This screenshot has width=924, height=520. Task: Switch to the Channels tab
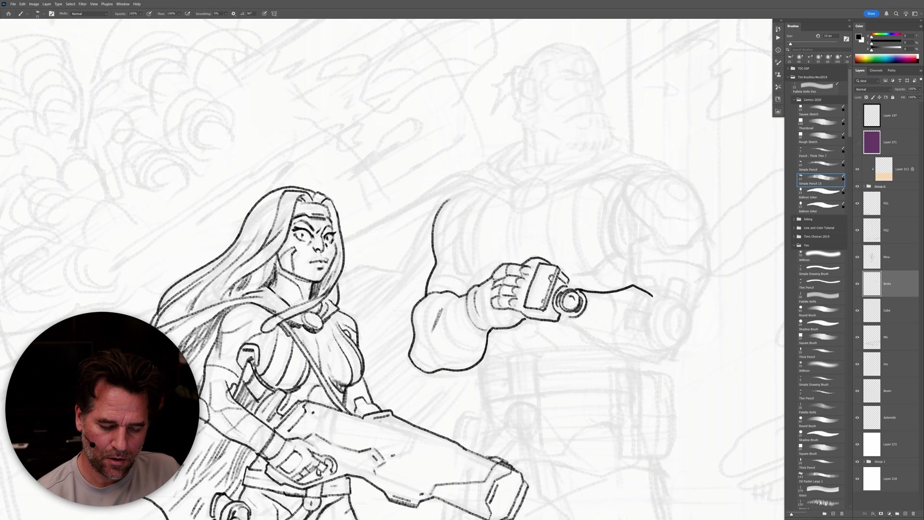[876, 70]
